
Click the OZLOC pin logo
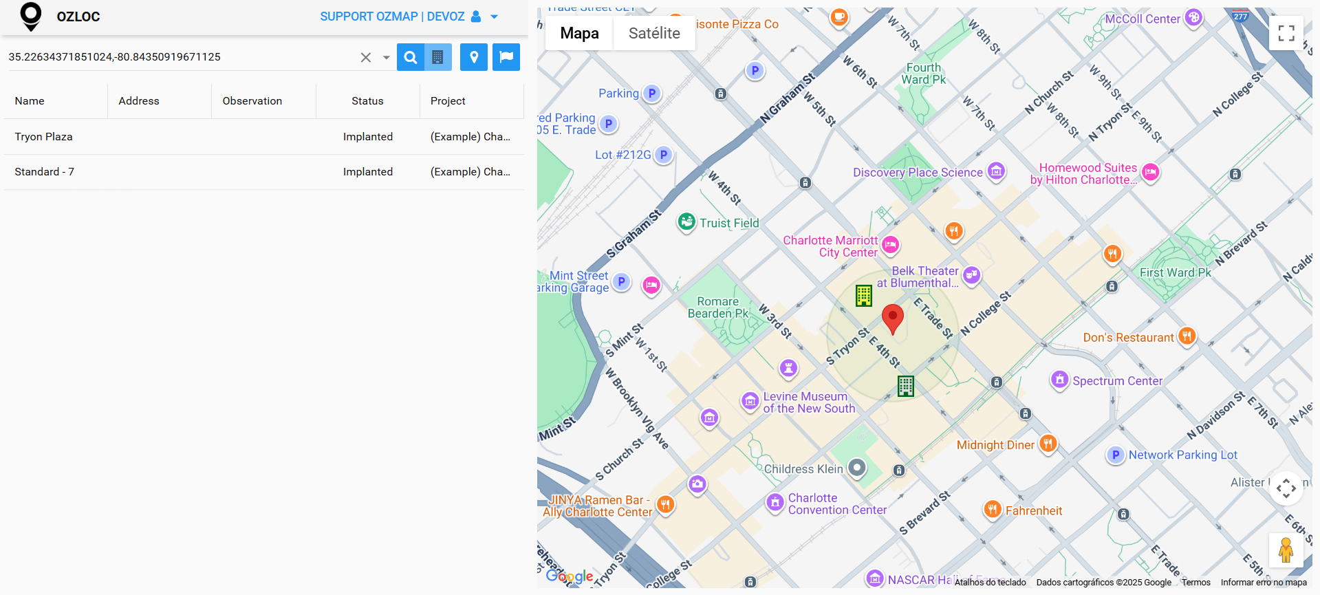[x=31, y=17]
